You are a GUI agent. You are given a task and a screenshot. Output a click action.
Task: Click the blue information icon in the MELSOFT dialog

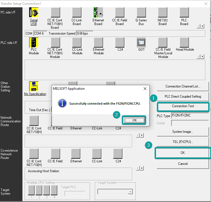click(62, 103)
